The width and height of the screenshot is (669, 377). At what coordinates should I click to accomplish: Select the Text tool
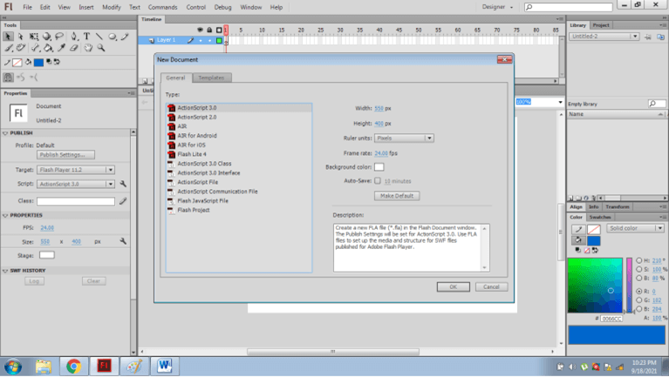[86, 37]
